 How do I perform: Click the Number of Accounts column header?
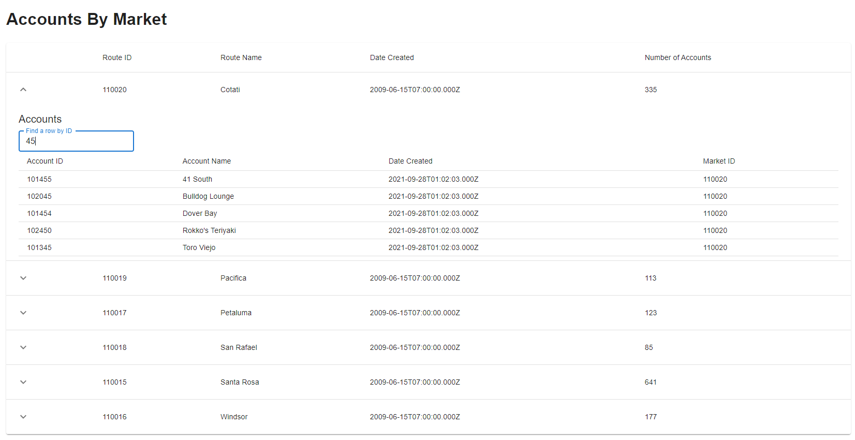677,57
